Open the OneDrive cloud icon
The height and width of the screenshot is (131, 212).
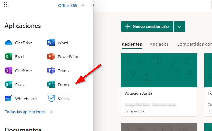[x=8, y=43]
